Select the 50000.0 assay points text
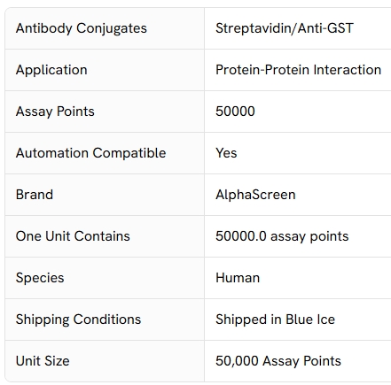Viewport: 391px width, 385px height. 282,236
